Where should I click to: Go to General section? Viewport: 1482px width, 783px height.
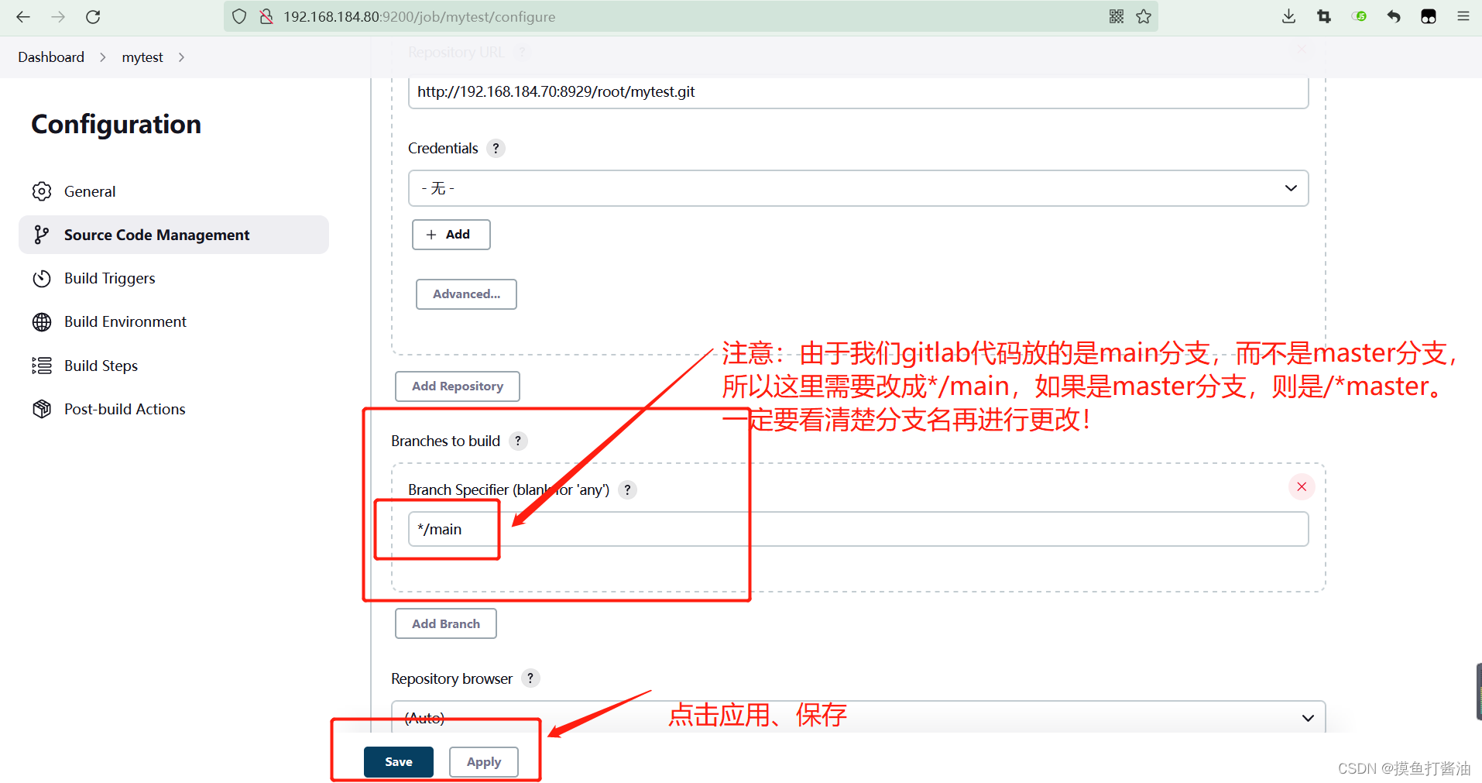pos(173,191)
